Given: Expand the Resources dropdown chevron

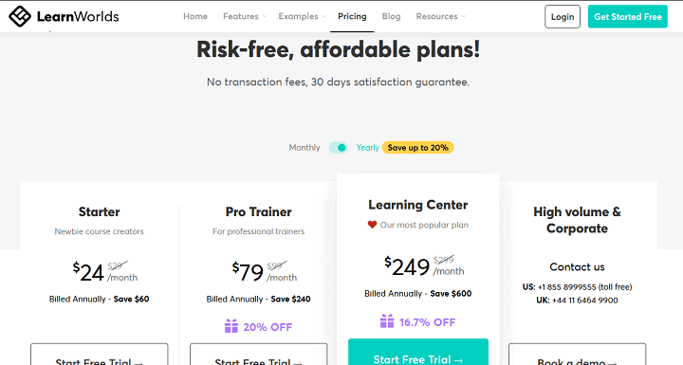Looking at the screenshot, I should tap(464, 16).
